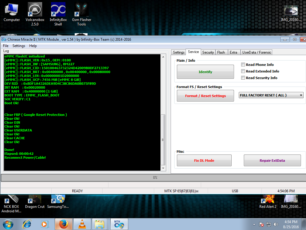Switch to the Security tab

point(208,52)
